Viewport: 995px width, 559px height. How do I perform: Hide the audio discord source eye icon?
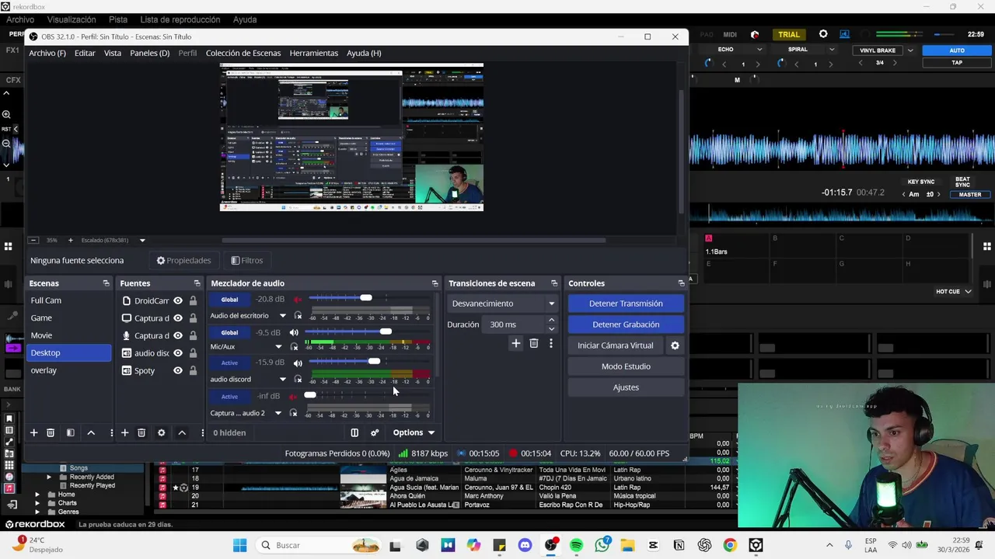tap(178, 353)
